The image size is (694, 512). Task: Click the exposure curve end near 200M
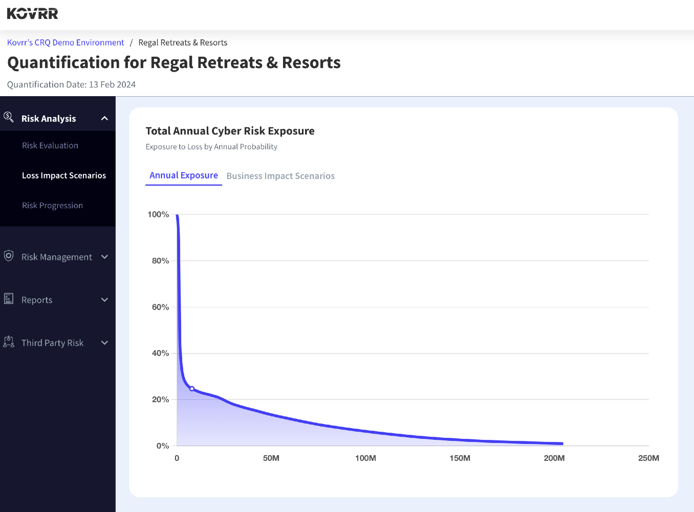562,443
